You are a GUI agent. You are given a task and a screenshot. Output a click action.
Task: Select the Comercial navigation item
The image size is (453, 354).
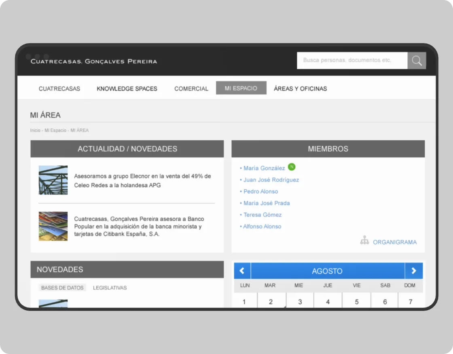(x=191, y=89)
